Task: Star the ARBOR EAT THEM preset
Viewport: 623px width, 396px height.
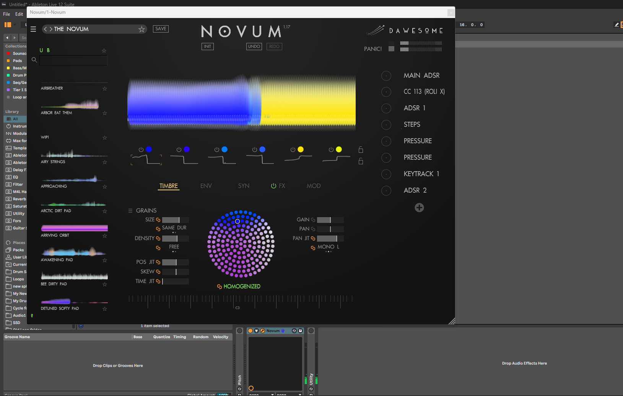Action: click(x=104, y=113)
